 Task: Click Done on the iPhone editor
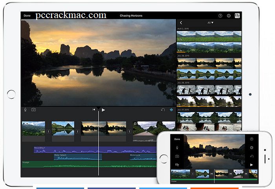coord(177,139)
